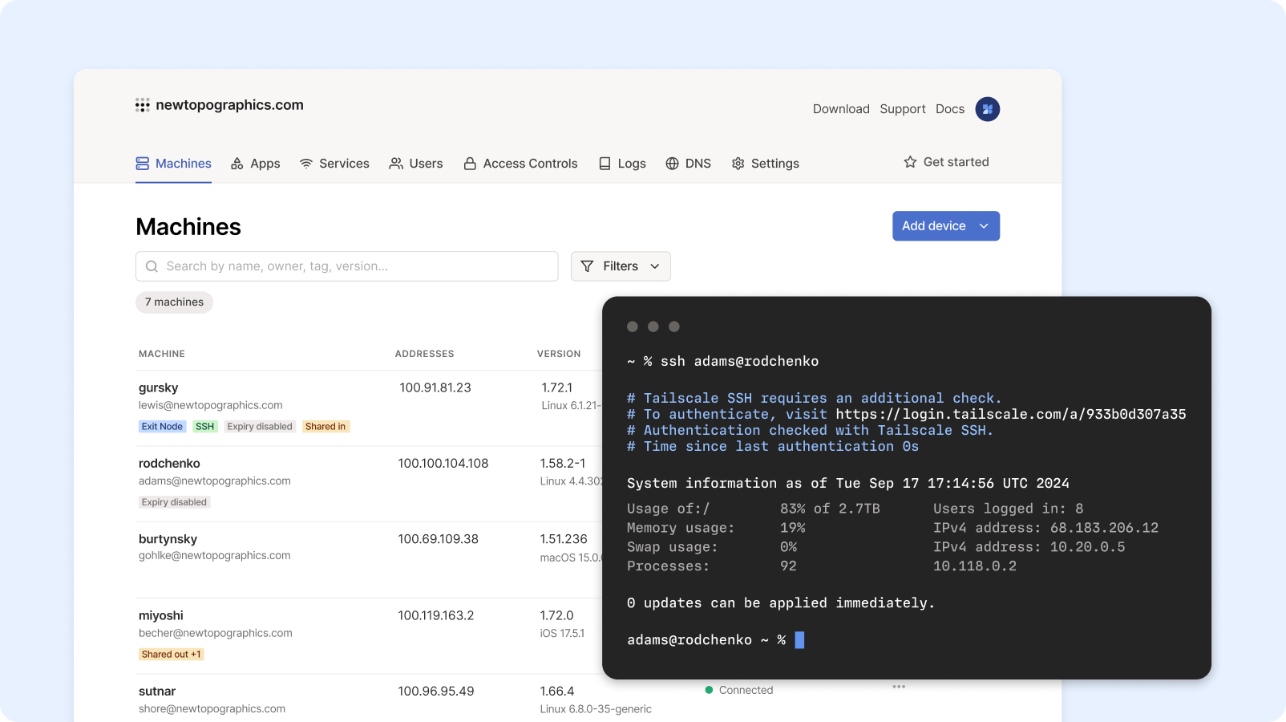Image resolution: width=1286 pixels, height=722 pixels.
Task: Click the ssh adams@rodchenko command line
Action: 722,362
